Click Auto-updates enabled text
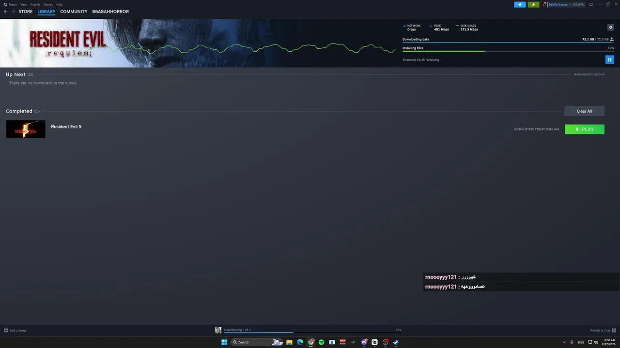This screenshot has height=348, width=620. [589, 74]
